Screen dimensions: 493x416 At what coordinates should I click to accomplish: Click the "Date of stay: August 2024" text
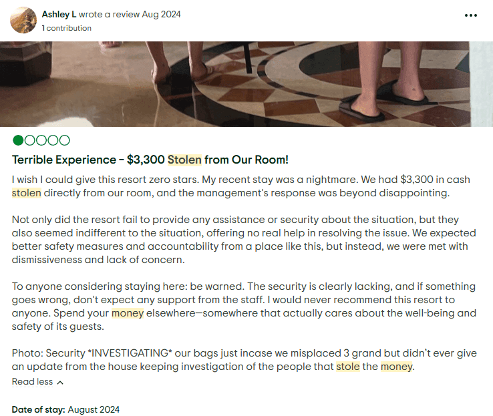point(65,409)
